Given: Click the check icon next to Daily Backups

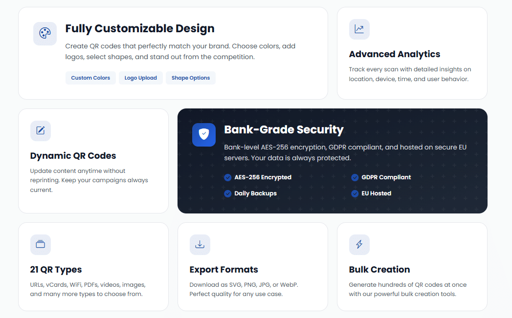Looking at the screenshot, I should point(228,193).
